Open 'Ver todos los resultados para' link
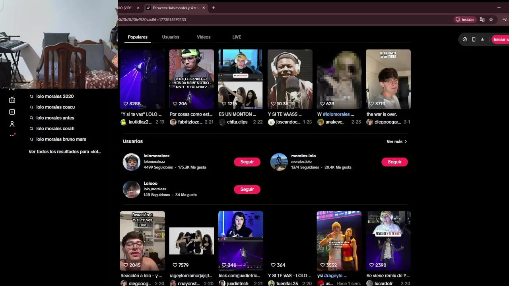The width and height of the screenshot is (509, 286). point(65,152)
